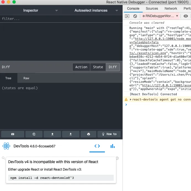Switch to the Raw tab
This screenshot has height=191, width=191.
26,78
